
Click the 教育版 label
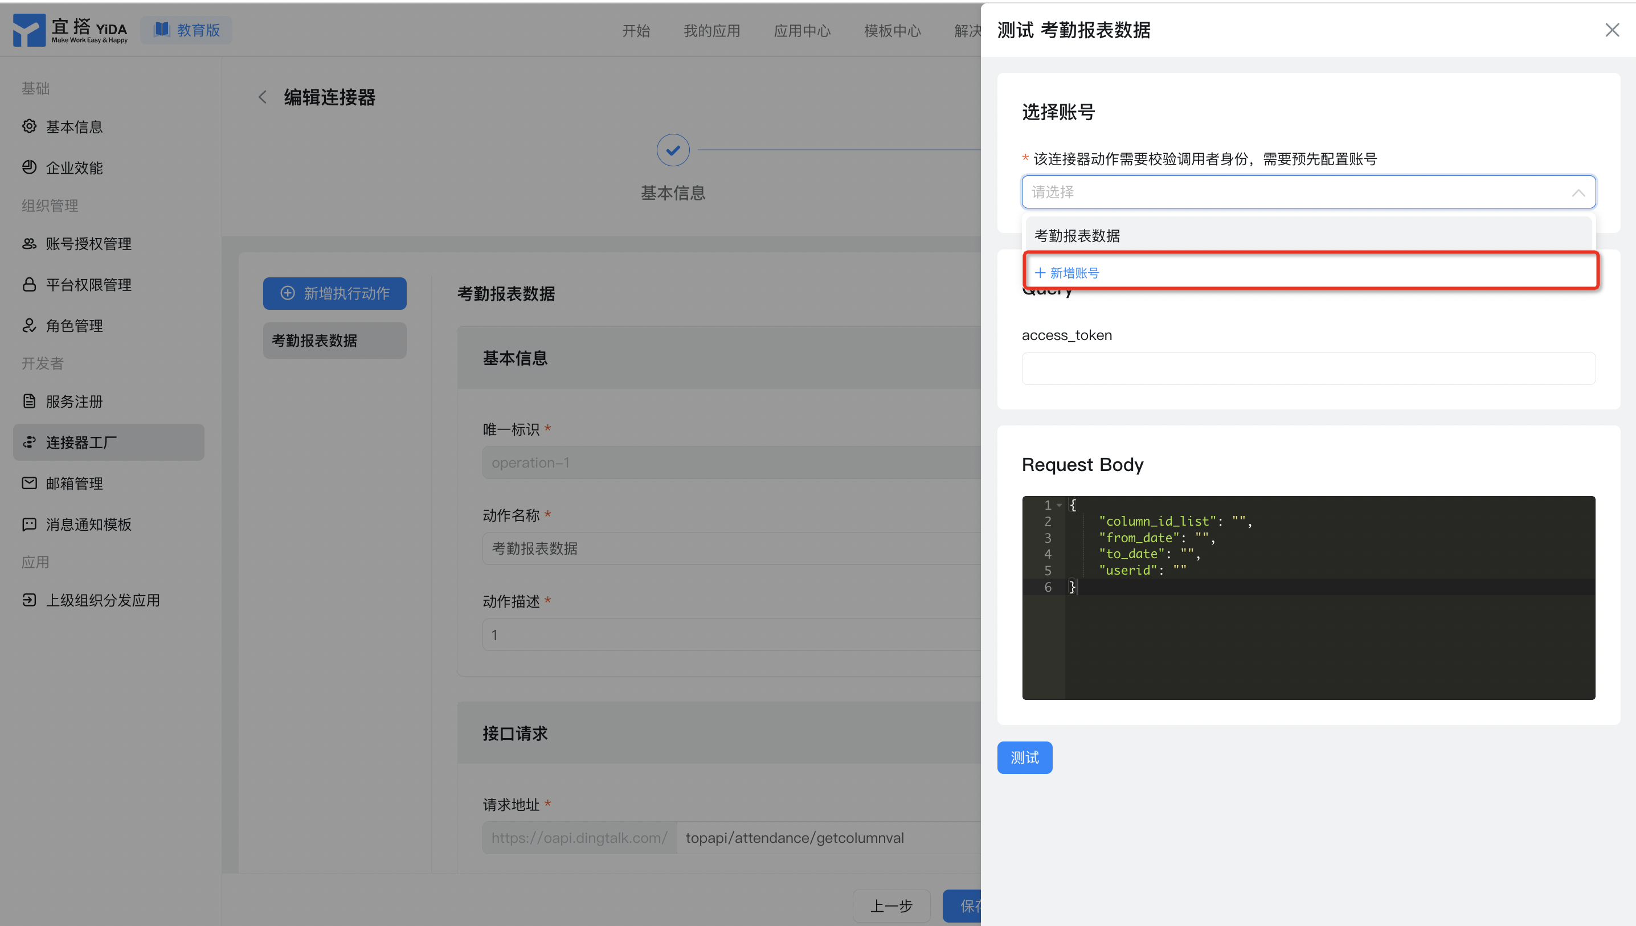click(x=198, y=30)
